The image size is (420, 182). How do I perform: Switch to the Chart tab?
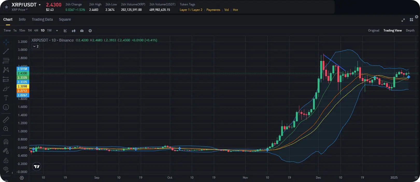(x=8, y=19)
